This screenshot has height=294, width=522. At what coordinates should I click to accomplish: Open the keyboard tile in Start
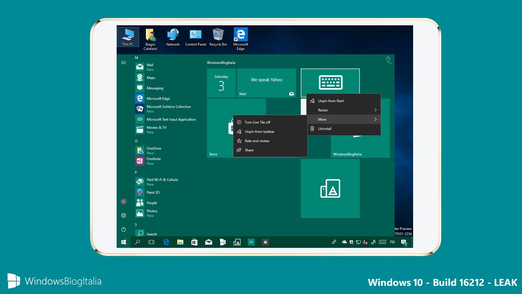pyautogui.click(x=330, y=83)
